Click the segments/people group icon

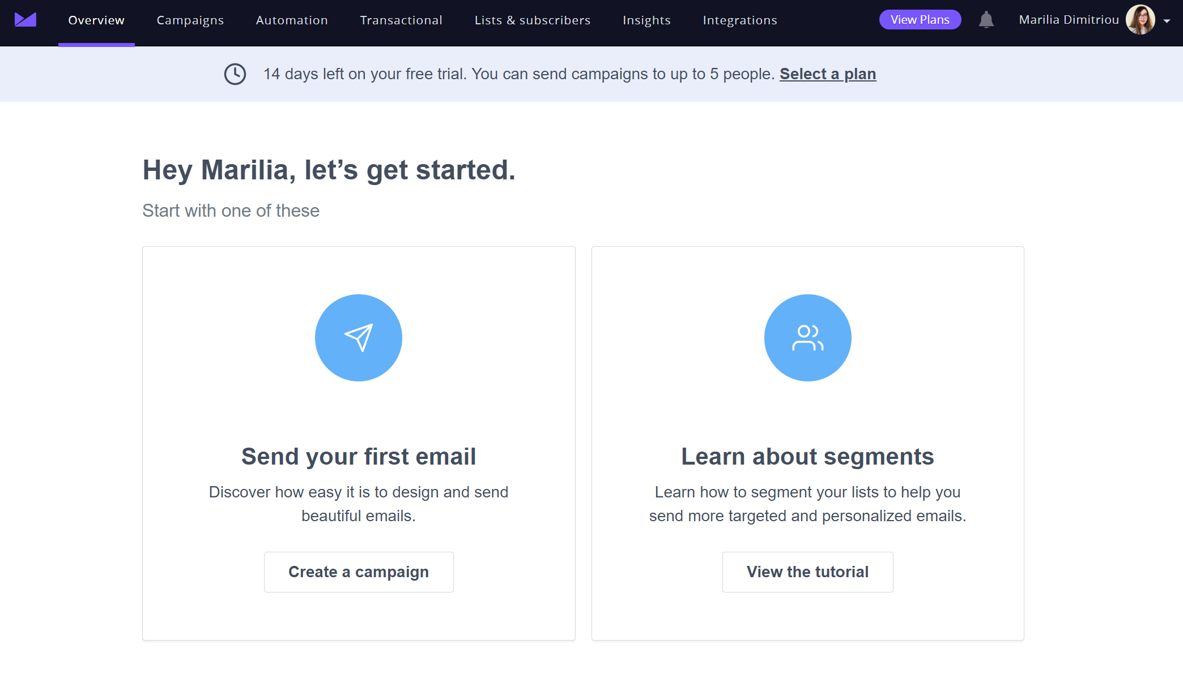[x=807, y=337]
